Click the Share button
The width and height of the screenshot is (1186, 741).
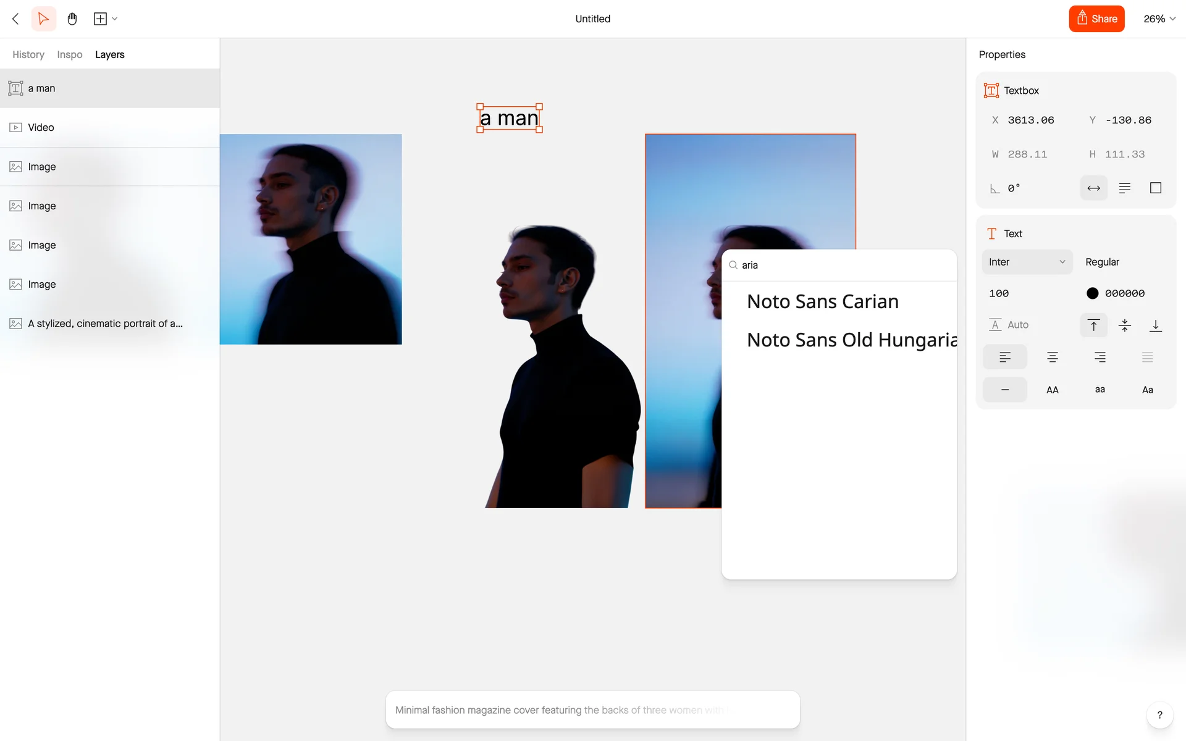1096,19
